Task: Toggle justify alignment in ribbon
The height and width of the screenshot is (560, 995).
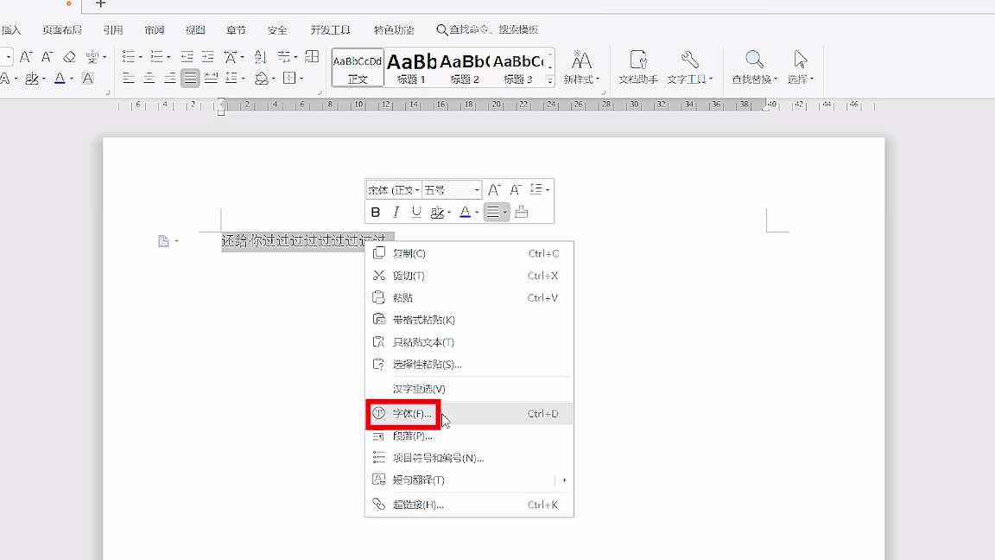Action: tap(190, 78)
